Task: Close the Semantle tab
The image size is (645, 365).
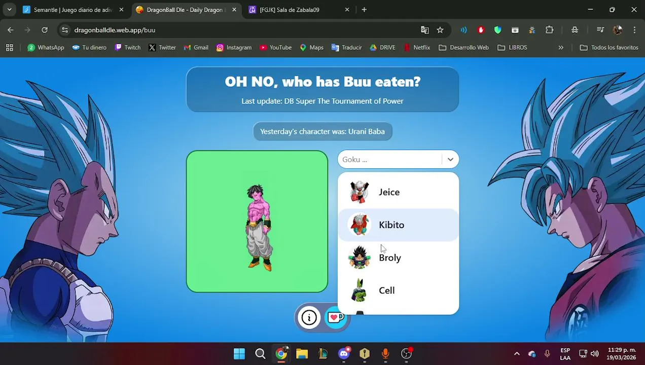Action: 121,10
